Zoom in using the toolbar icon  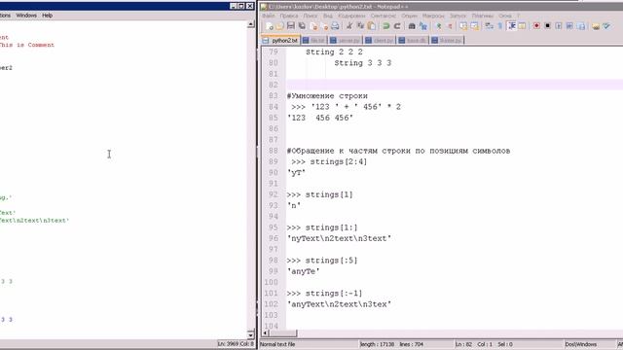[x=439, y=26]
